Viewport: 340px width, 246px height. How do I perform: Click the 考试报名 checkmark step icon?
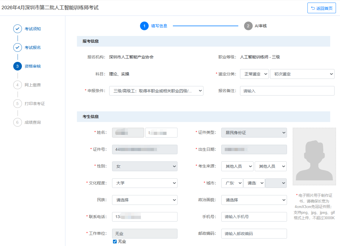pos(18,47)
